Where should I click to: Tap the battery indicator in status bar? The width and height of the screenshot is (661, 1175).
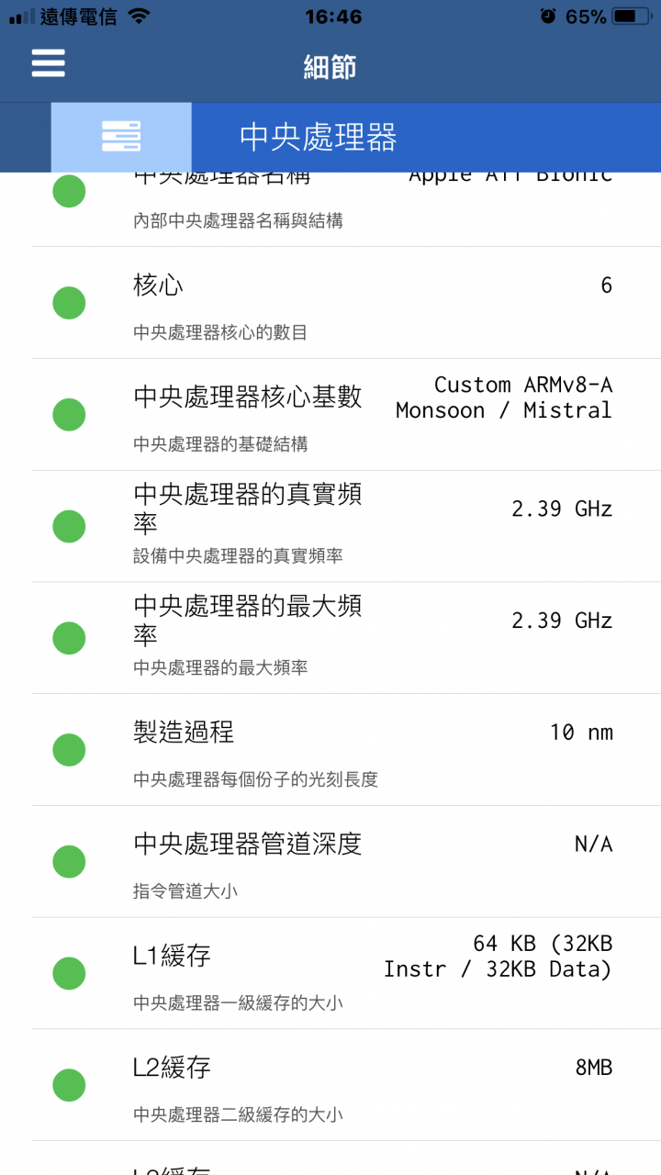click(633, 17)
